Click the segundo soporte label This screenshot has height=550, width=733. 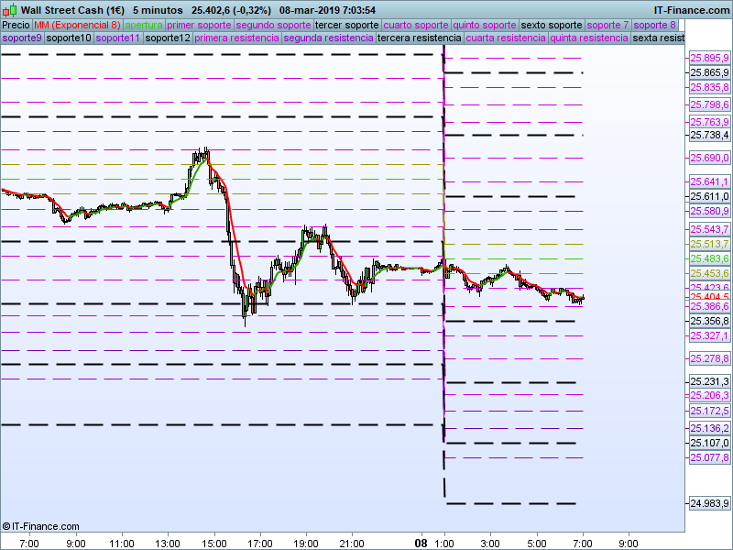[x=273, y=26]
